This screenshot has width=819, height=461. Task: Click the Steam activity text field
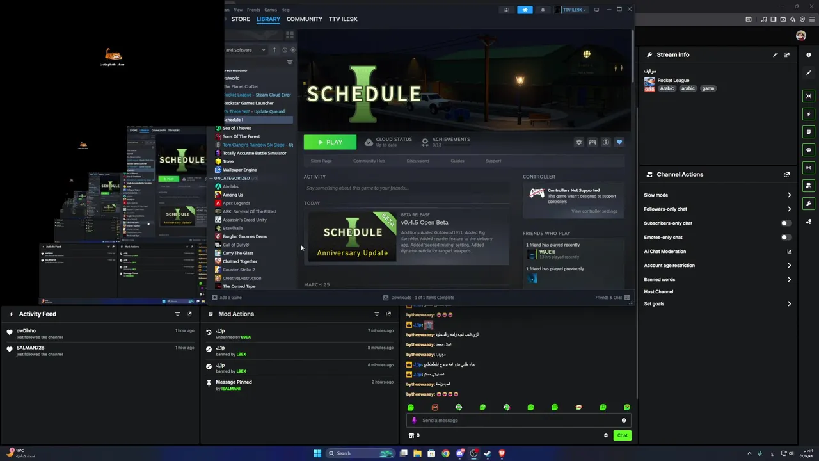point(407,188)
